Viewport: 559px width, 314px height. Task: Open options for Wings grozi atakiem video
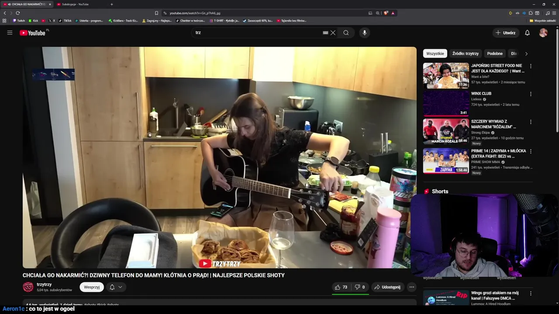tap(531, 294)
